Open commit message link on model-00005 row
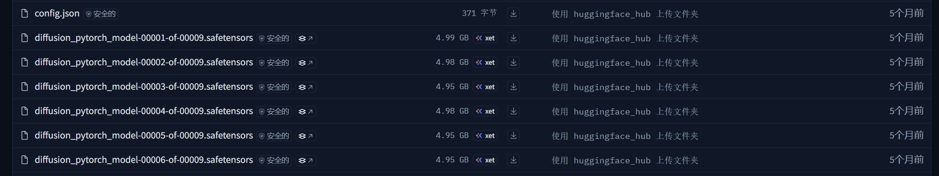The height and width of the screenshot is (176, 939). (625, 136)
